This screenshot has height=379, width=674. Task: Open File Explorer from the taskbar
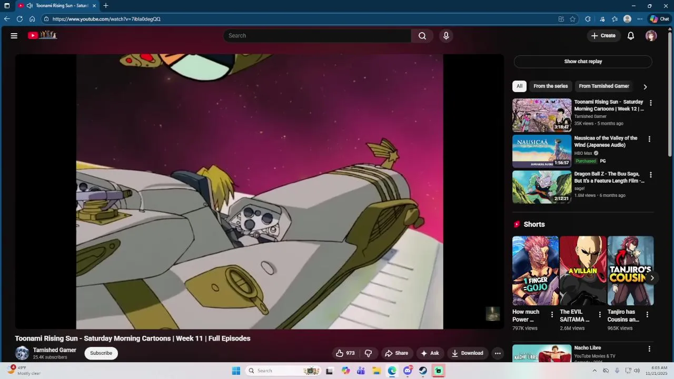(x=376, y=371)
